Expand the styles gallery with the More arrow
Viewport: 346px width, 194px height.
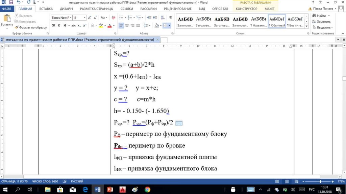tap(306, 26)
